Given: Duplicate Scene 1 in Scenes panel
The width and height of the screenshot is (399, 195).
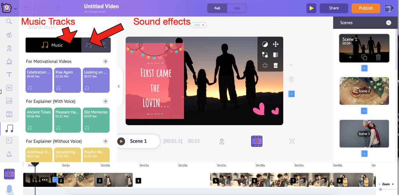Looking at the screenshot, I should pyautogui.click(x=364, y=57).
